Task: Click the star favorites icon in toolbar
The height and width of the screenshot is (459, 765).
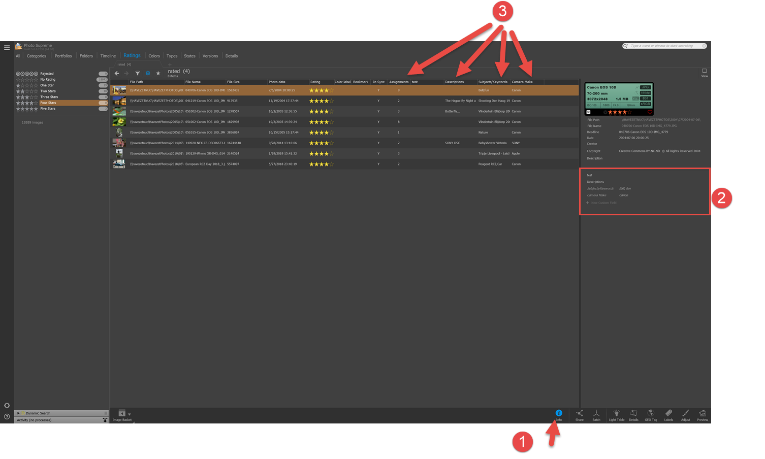Action: coord(158,73)
